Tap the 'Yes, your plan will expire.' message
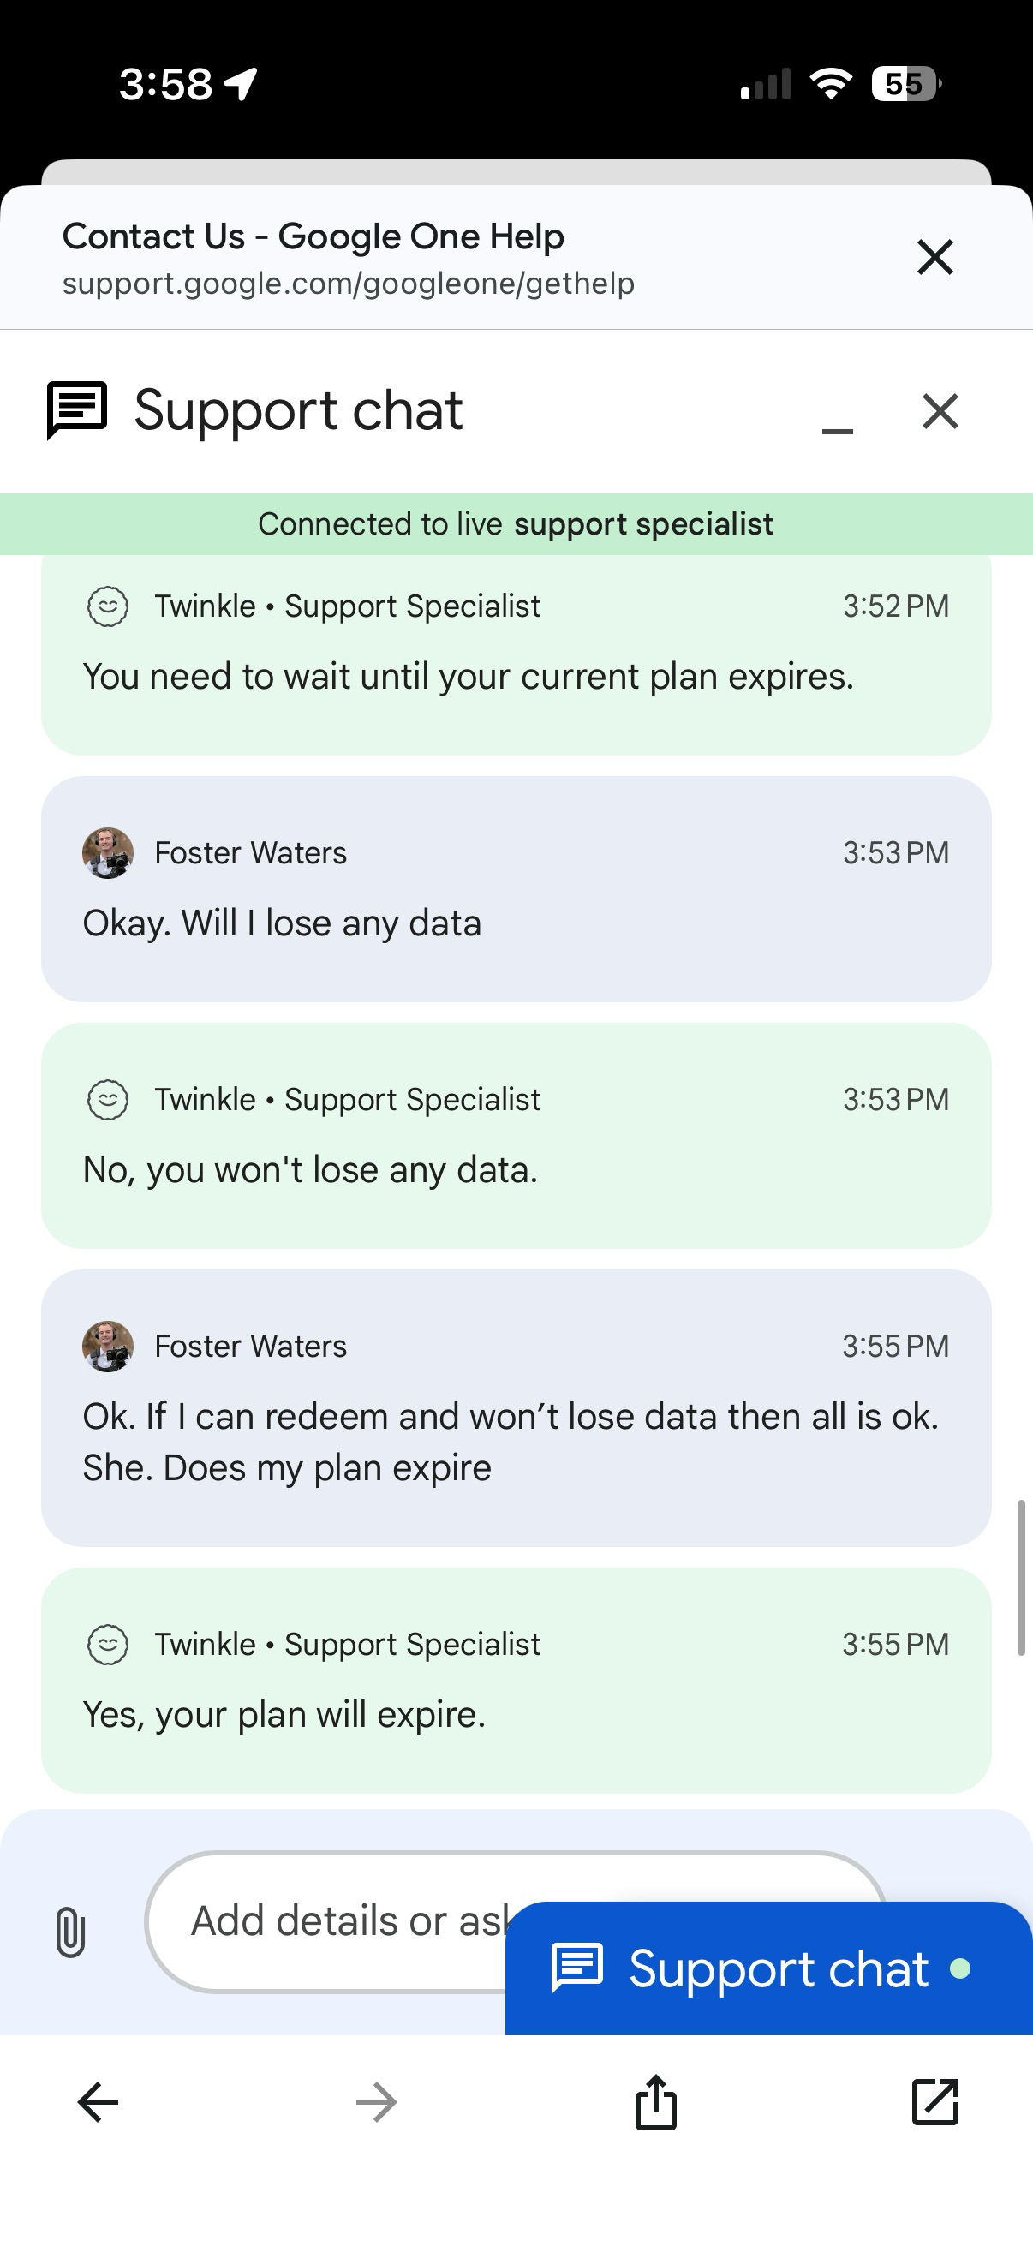This screenshot has width=1033, height=2246. [x=284, y=1714]
